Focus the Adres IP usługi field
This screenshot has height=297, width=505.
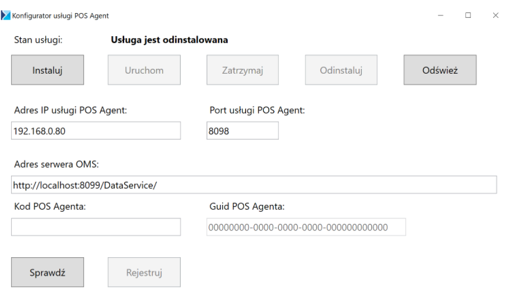coord(96,131)
